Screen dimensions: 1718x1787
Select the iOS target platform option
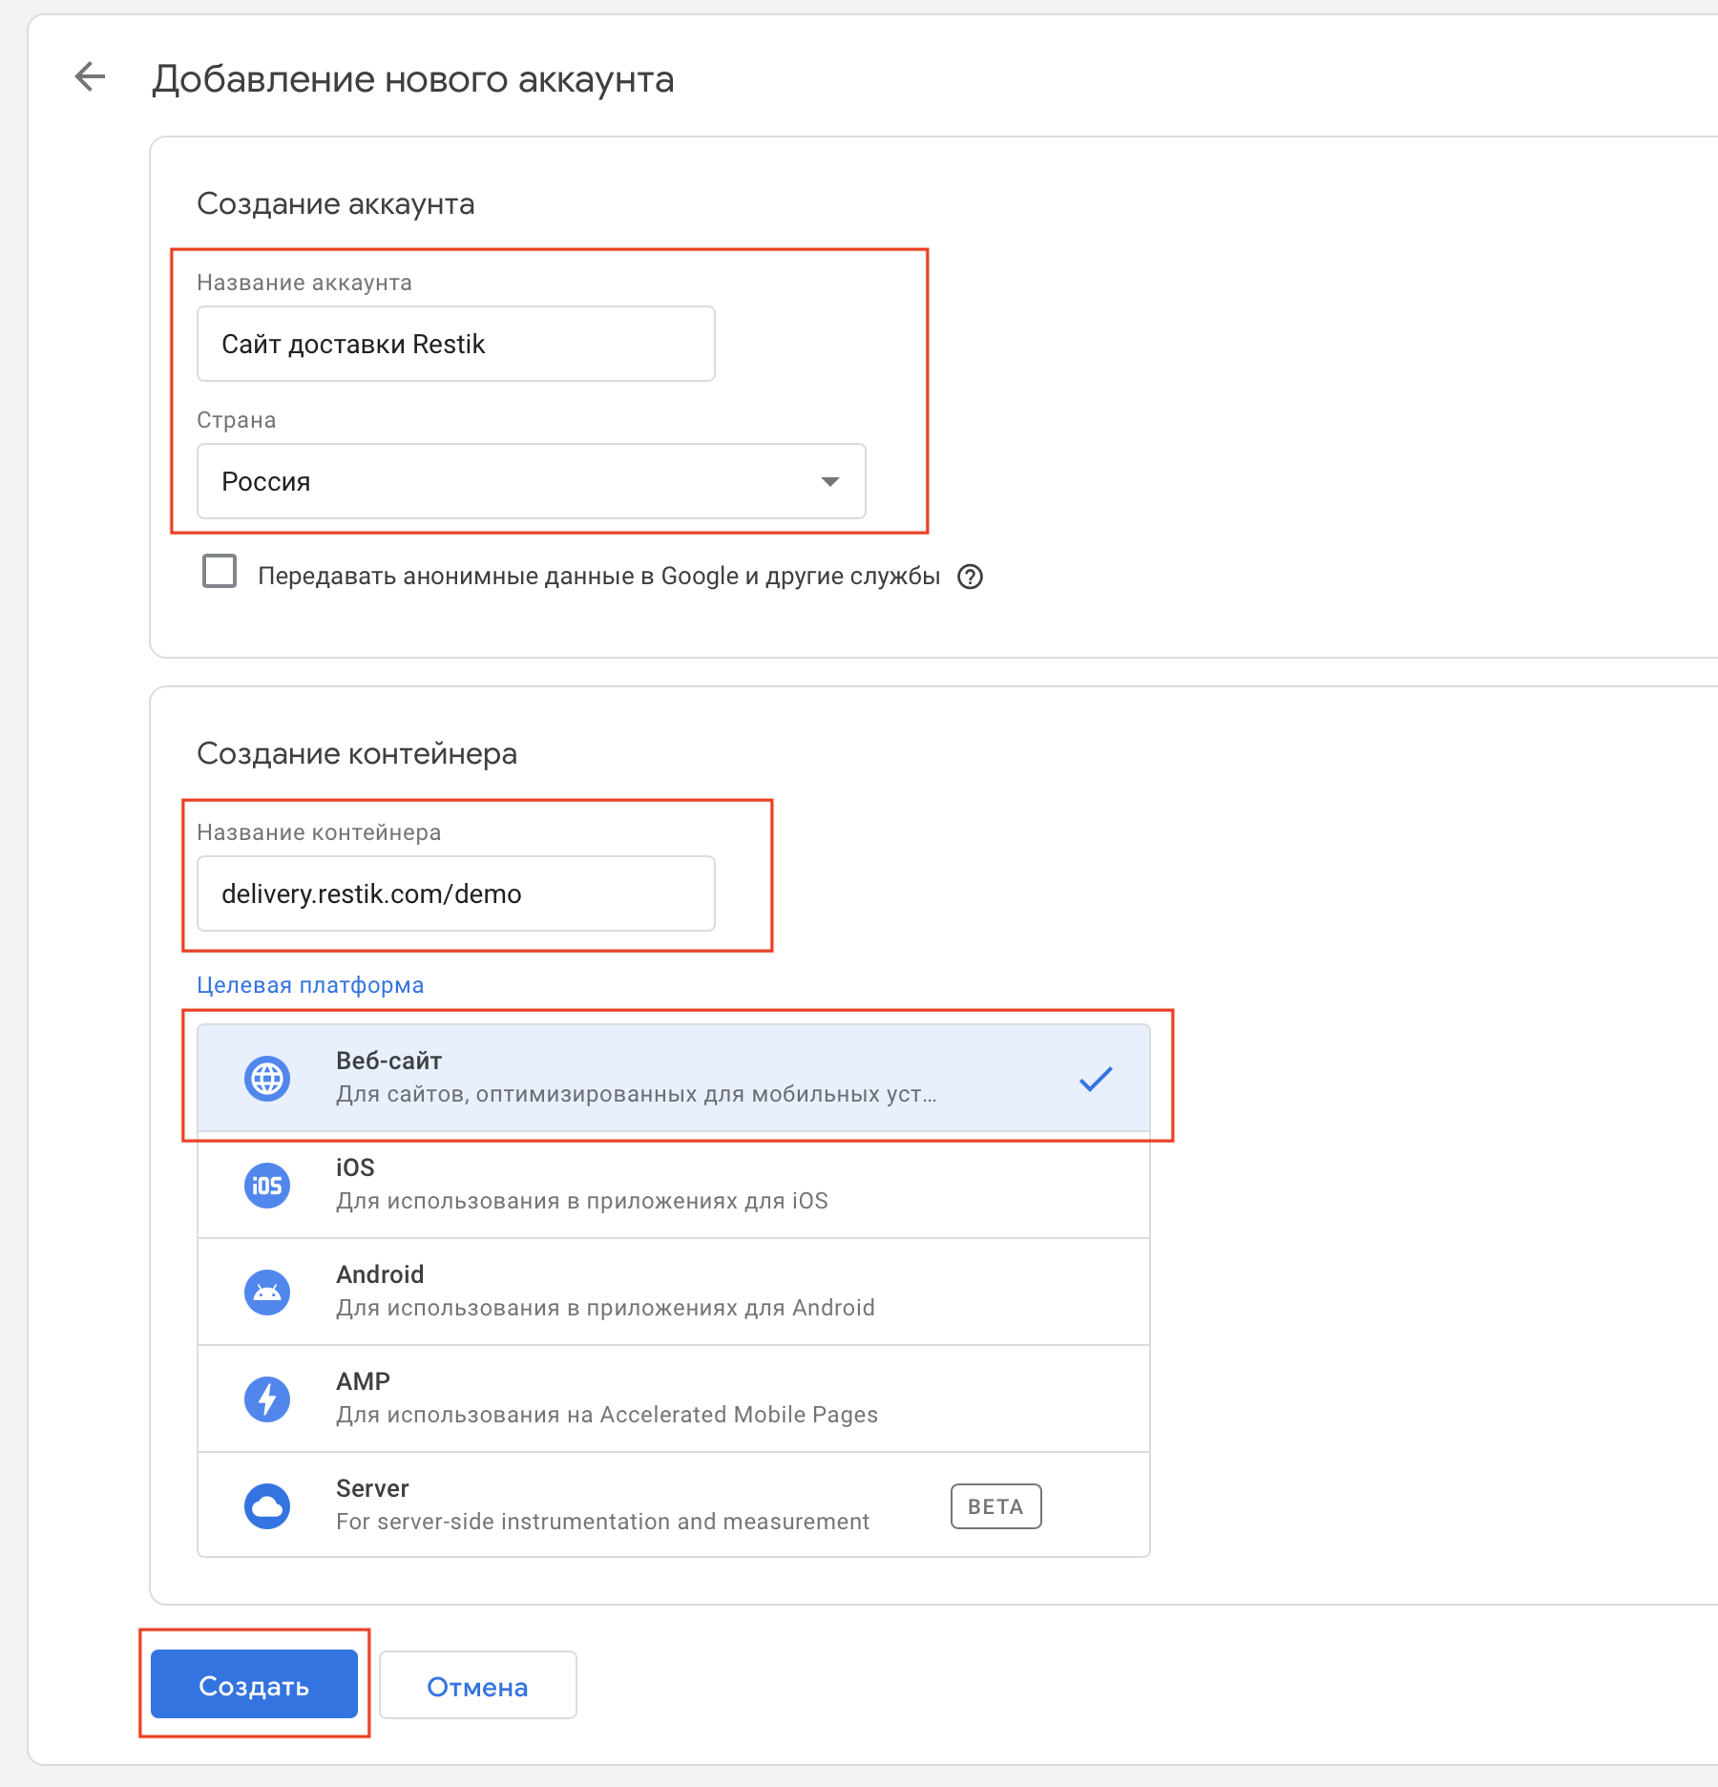pyautogui.click(x=672, y=1185)
